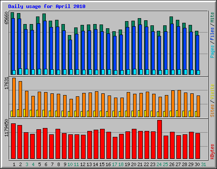Select the cyan Pages bar for day 20
The image size is (217, 169).
pyautogui.click(x=135, y=72)
